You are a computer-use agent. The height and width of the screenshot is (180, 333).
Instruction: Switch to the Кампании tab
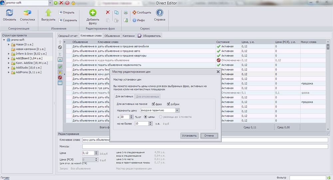coord(129,36)
